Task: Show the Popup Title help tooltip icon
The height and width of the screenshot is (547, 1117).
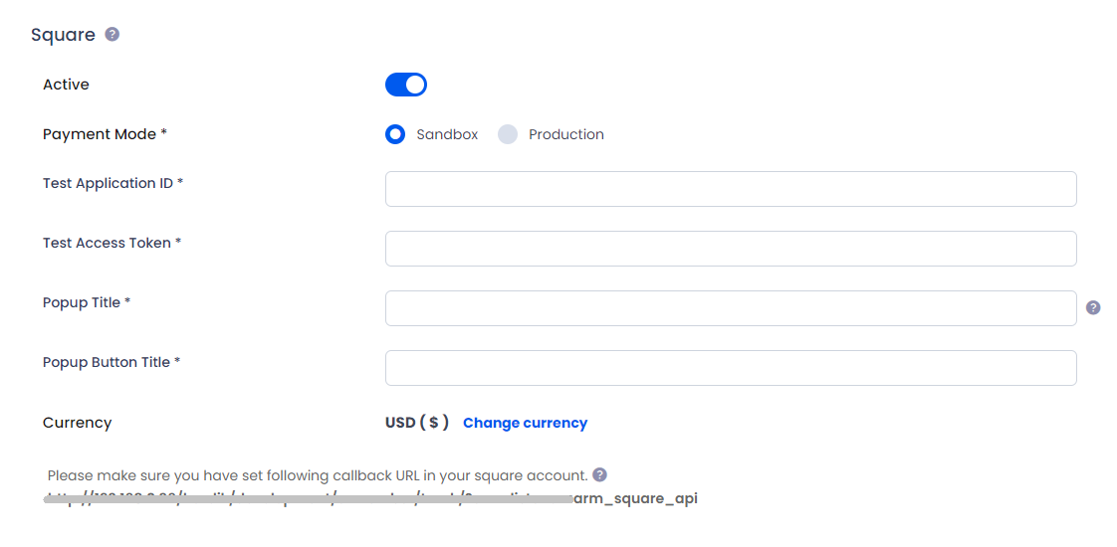Action: click(1093, 307)
